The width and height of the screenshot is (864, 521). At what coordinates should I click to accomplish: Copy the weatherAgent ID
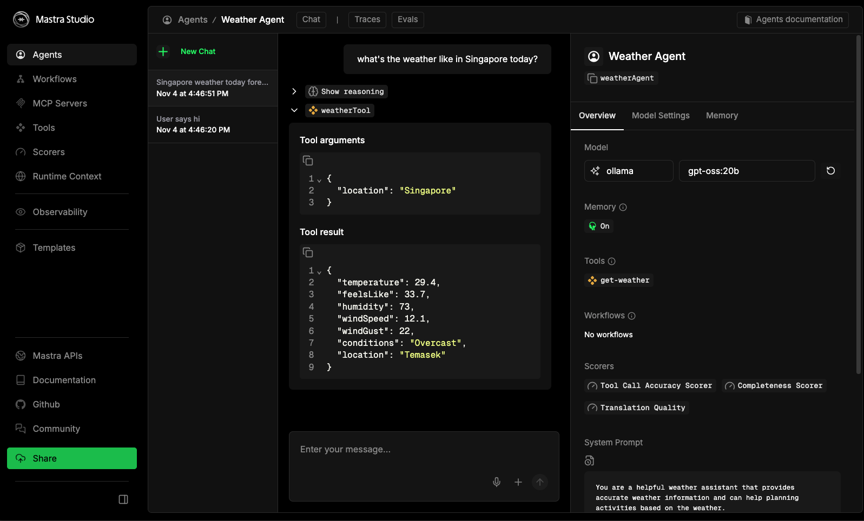[592, 78]
